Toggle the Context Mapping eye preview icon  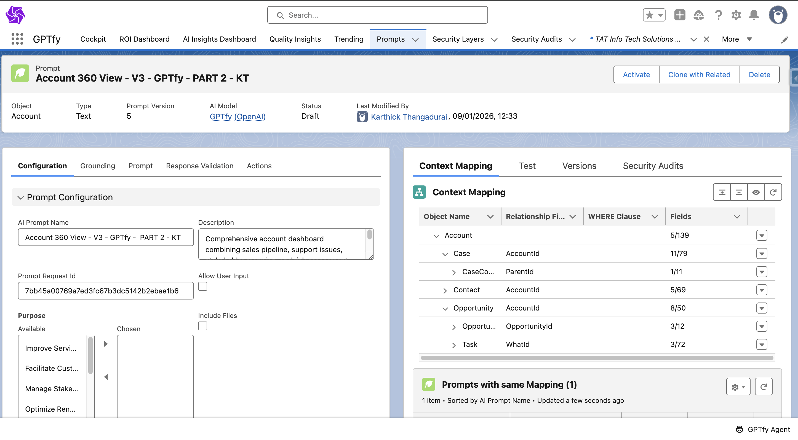pyautogui.click(x=756, y=192)
